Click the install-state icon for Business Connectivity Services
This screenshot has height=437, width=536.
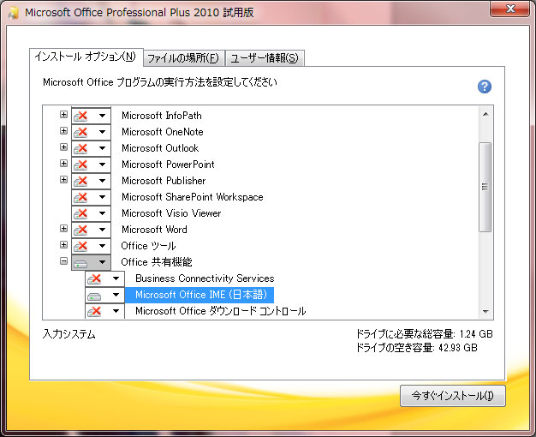pyautogui.click(x=94, y=278)
